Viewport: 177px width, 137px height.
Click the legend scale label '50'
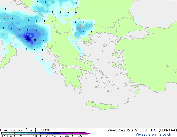[x=86, y=136]
